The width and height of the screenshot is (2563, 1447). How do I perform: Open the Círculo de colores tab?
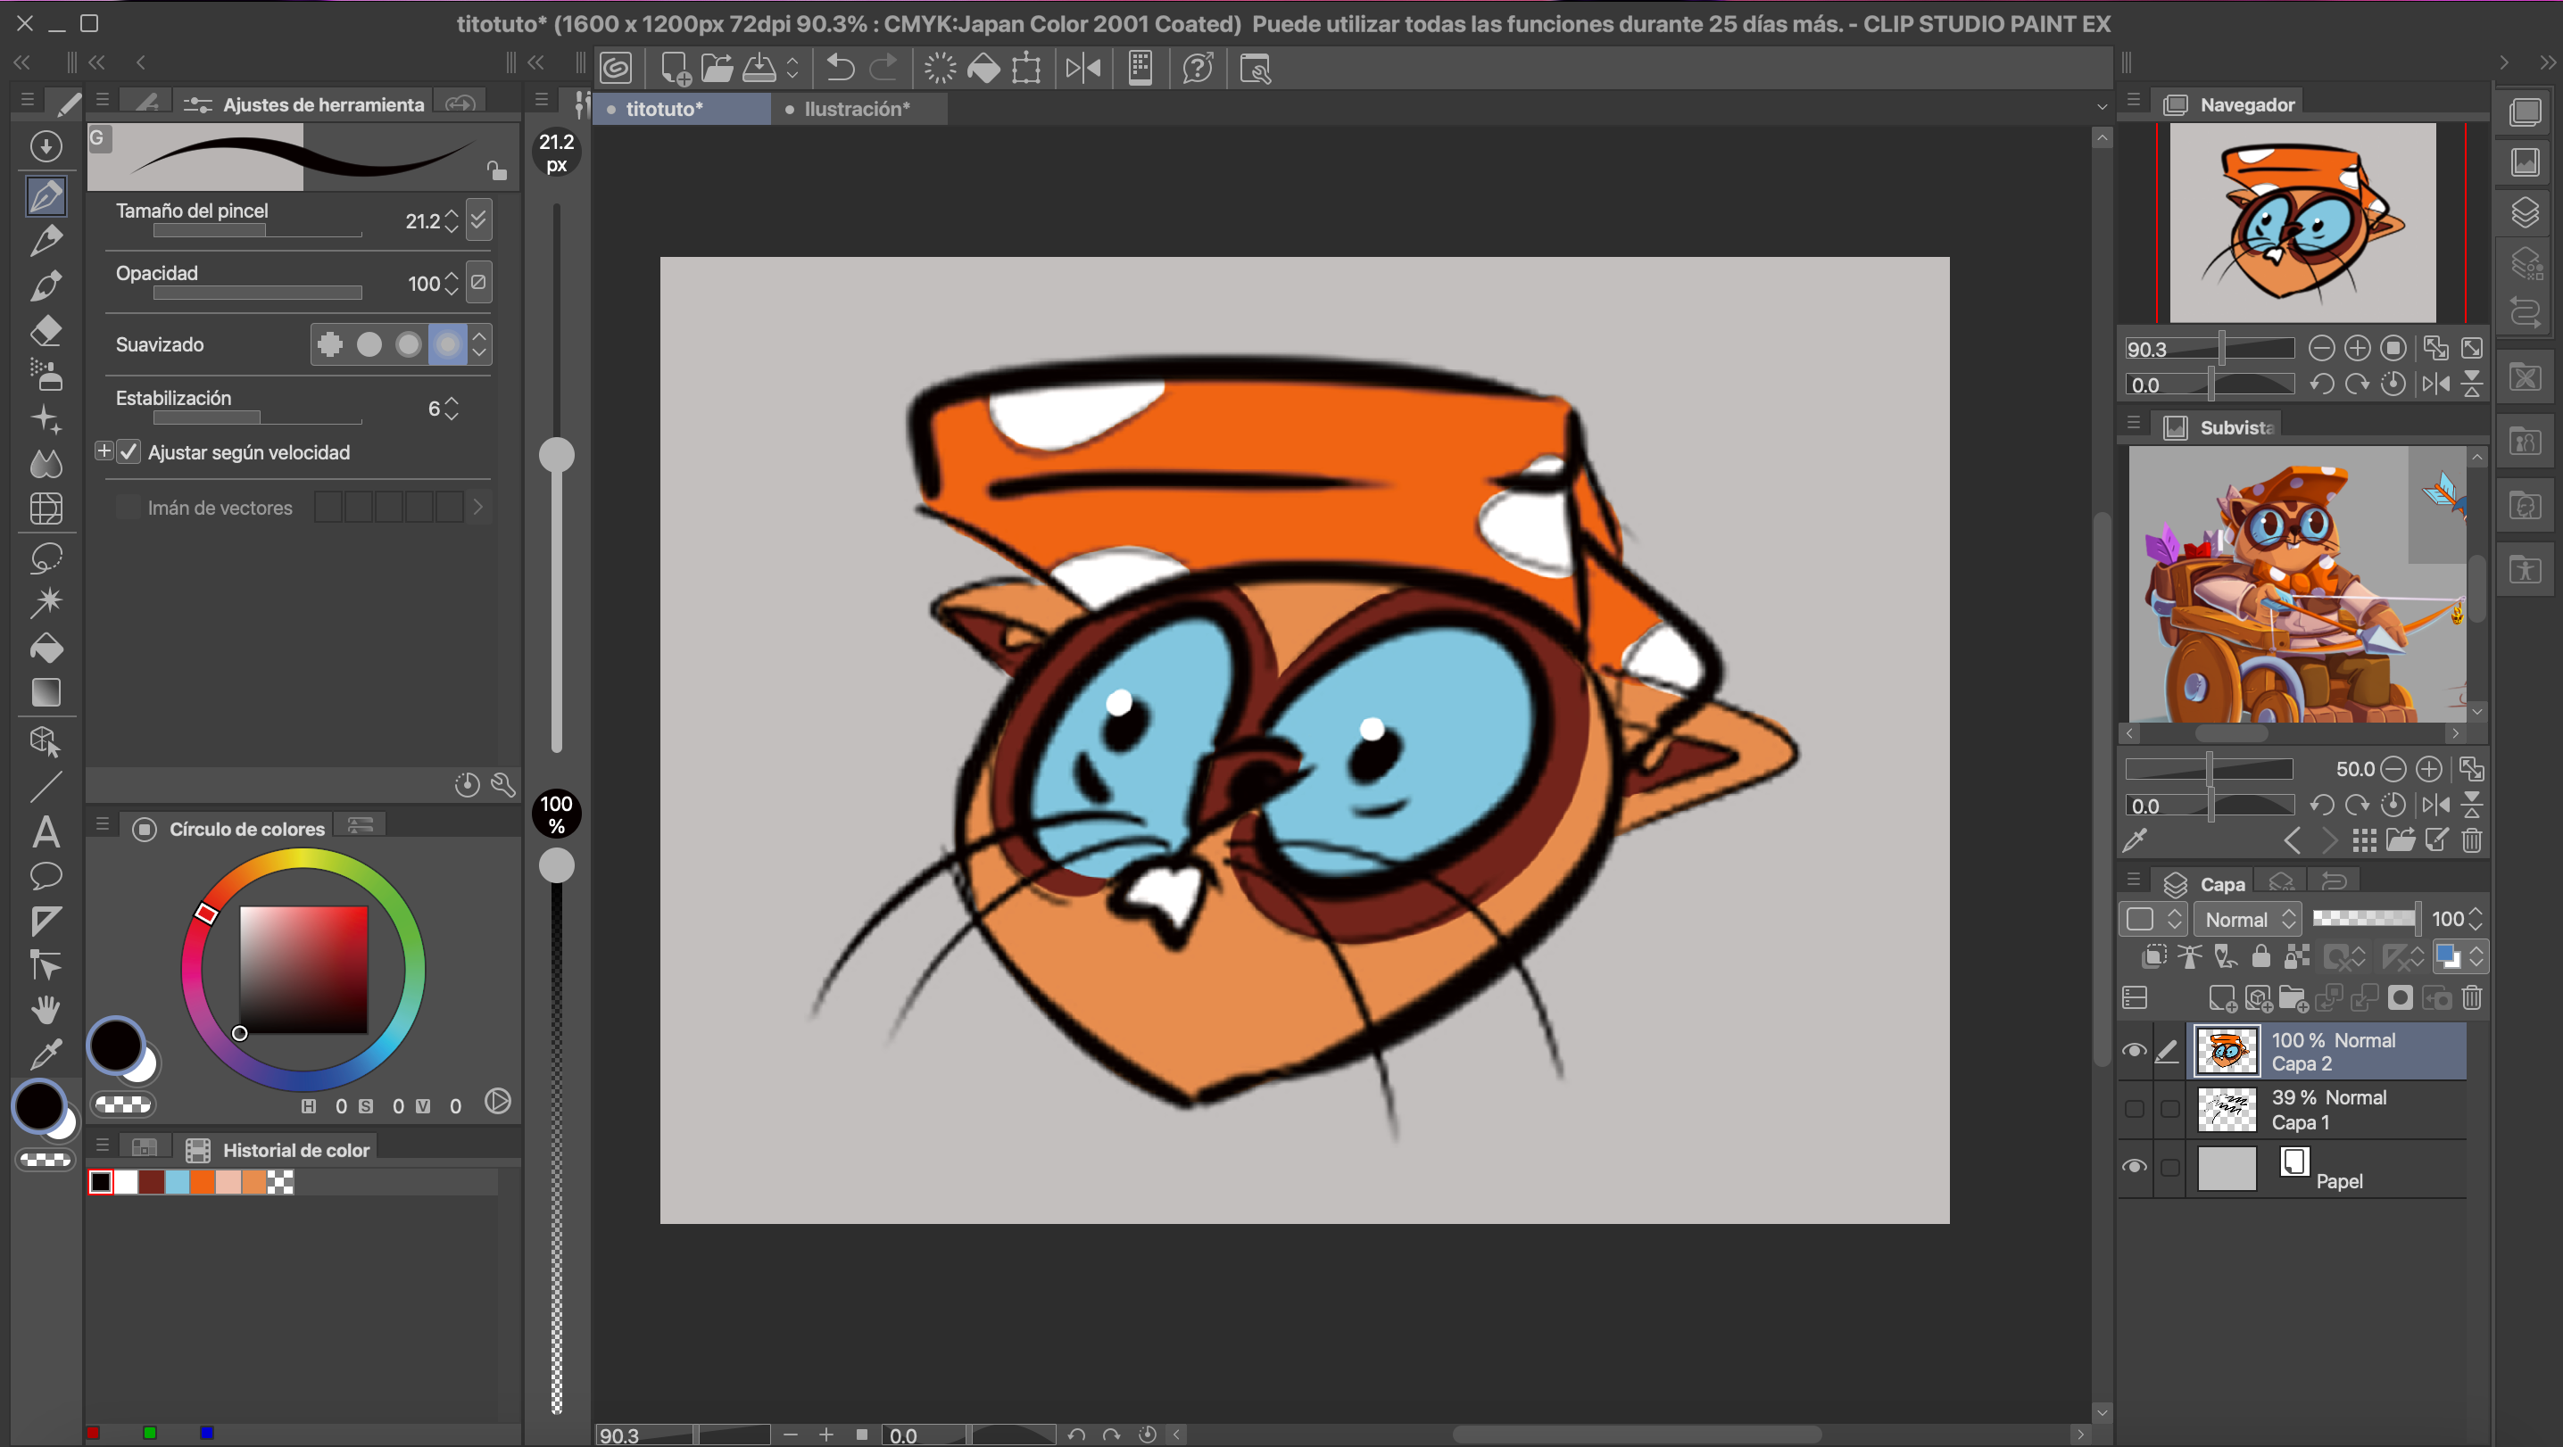click(x=231, y=829)
